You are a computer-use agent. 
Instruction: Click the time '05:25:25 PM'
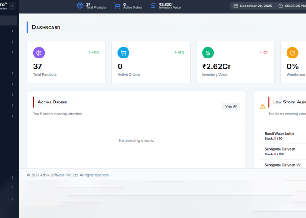coord(295,6)
